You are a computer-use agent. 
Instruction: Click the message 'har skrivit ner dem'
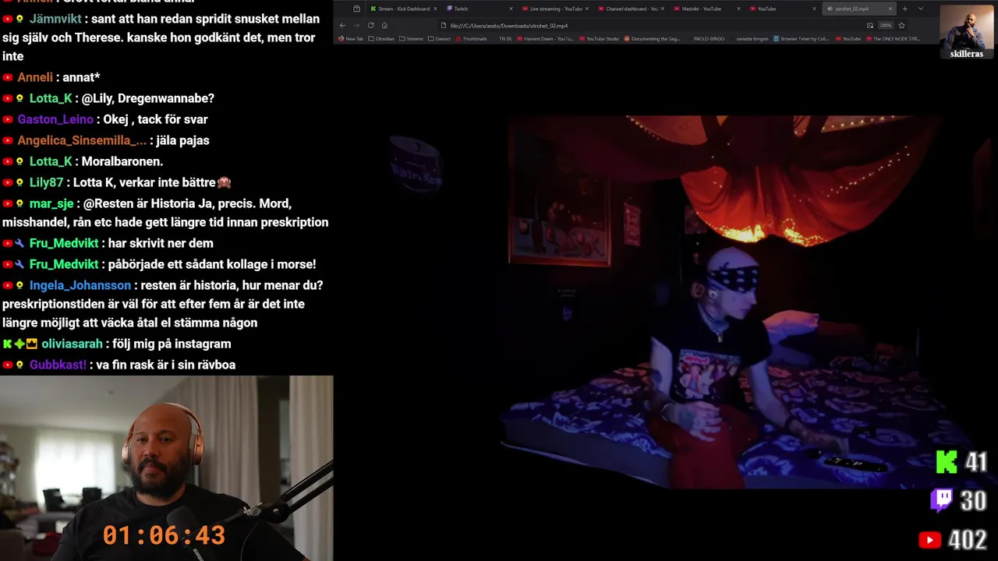point(161,243)
